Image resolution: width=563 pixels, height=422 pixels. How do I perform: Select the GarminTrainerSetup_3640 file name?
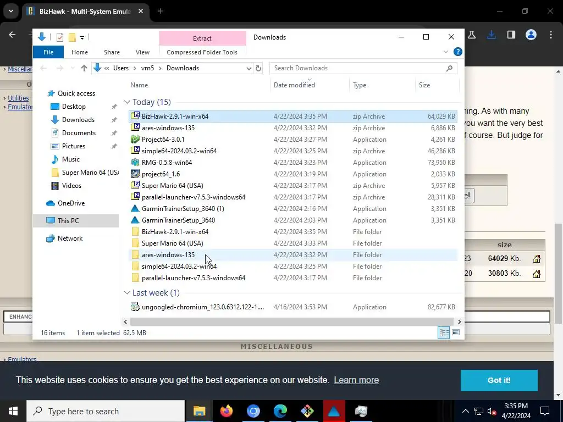tap(179, 220)
